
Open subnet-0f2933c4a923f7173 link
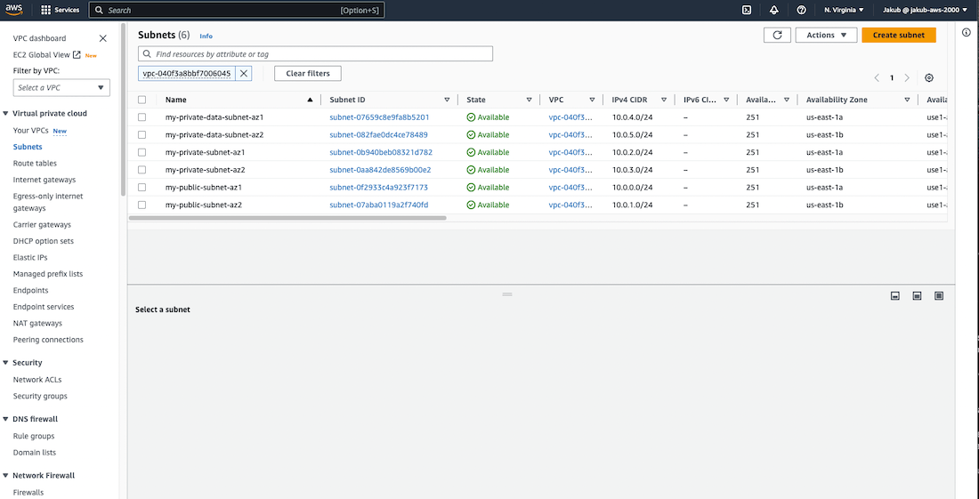click(x=378, y=188)
